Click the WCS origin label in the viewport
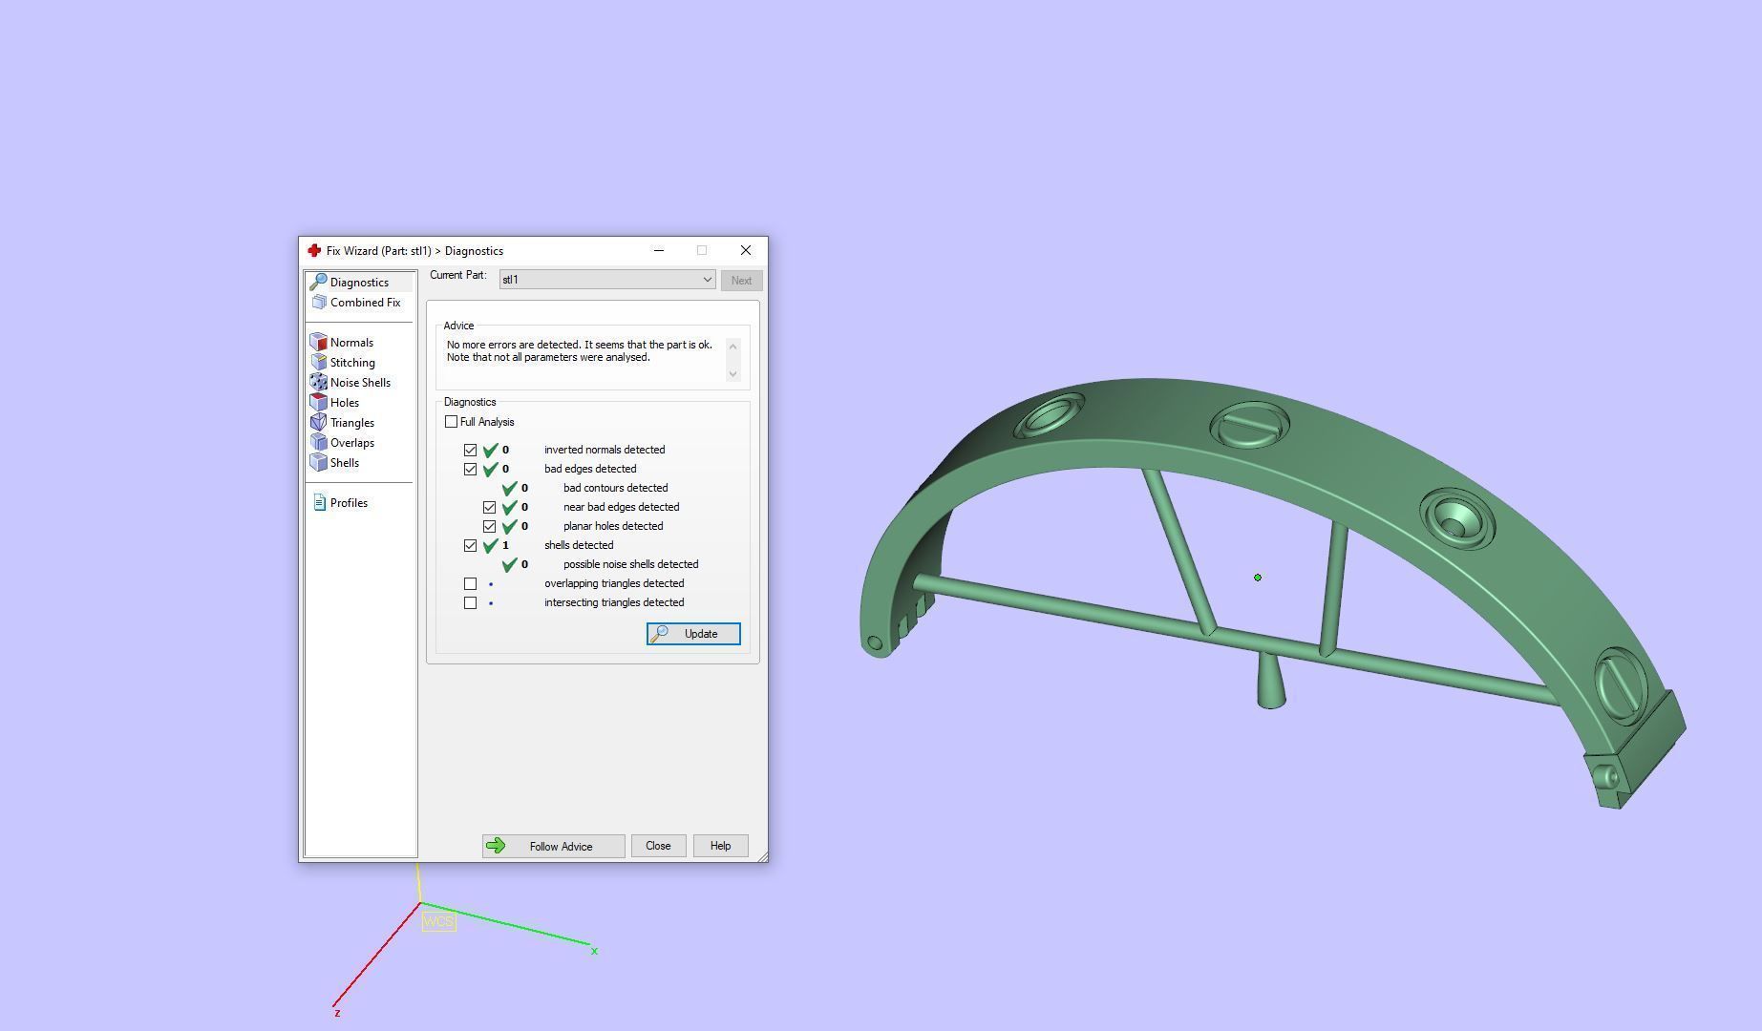Viewport: 1762px width, 1031px height. [438, 921]
